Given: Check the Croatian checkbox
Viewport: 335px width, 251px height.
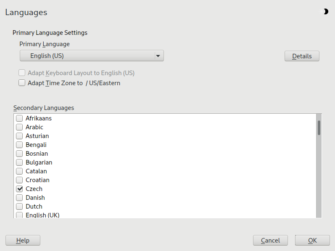Looking at the screenshot, I should point(19,180).
